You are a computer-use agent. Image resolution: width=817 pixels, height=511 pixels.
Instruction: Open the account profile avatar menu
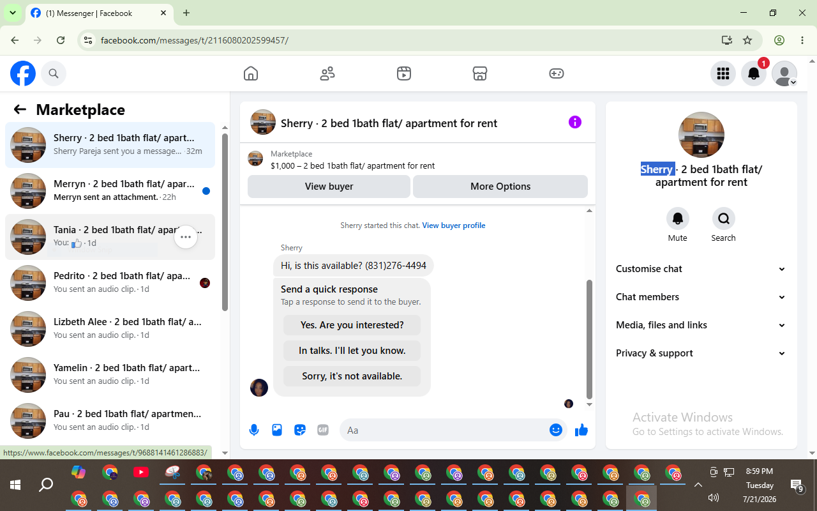tap(784, 73)
